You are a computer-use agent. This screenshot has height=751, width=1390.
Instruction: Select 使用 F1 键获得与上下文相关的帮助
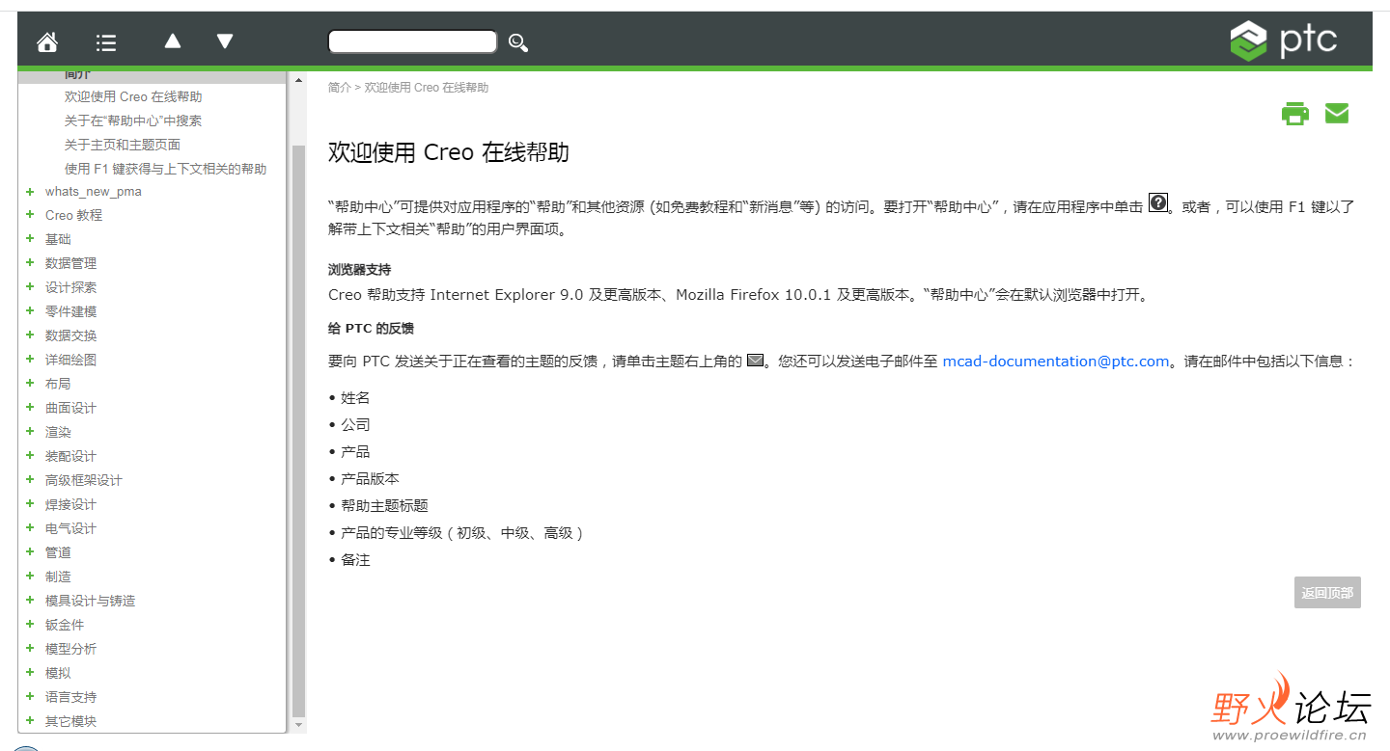[165, 169]
